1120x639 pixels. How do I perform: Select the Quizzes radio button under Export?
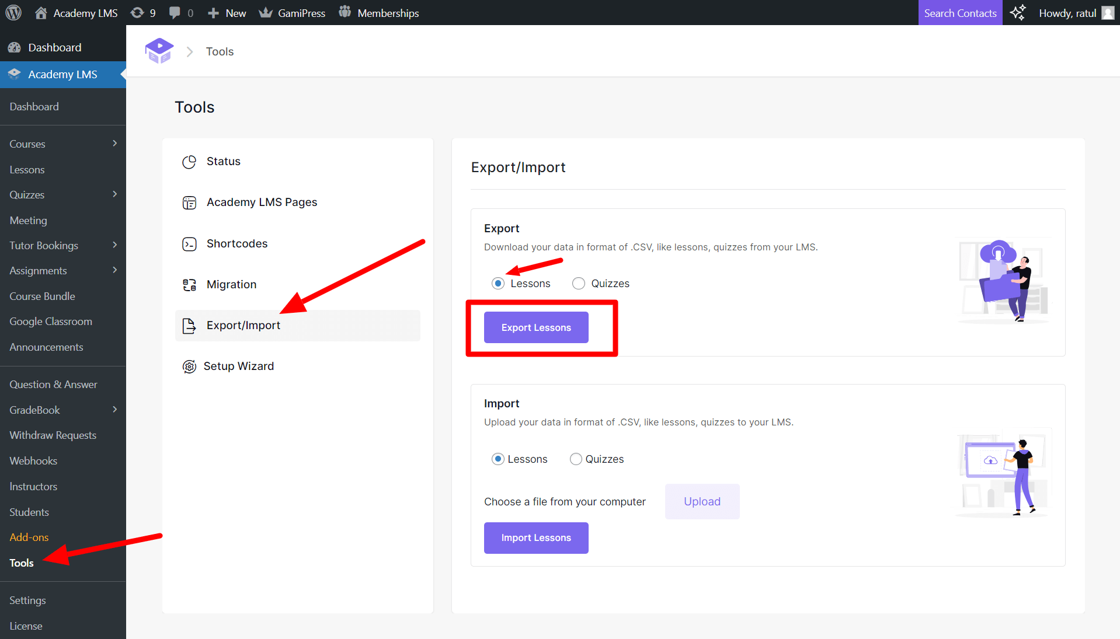(x=578, y=283)
